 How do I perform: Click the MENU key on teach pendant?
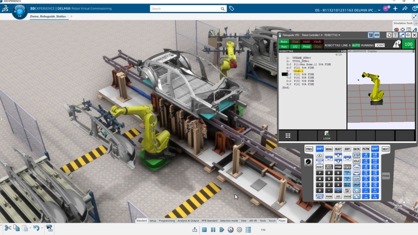[329, 149]
